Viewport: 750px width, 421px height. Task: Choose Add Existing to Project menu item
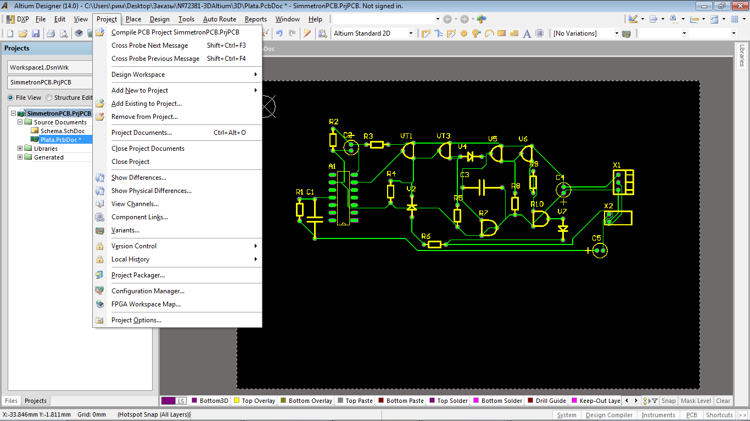(x=177, y=104)
